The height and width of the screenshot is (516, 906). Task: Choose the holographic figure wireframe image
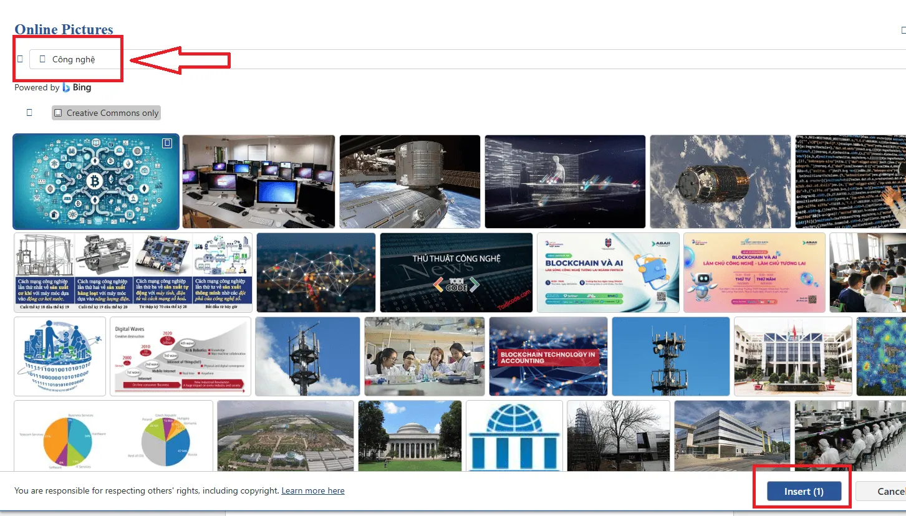click(x=565, y=181)
